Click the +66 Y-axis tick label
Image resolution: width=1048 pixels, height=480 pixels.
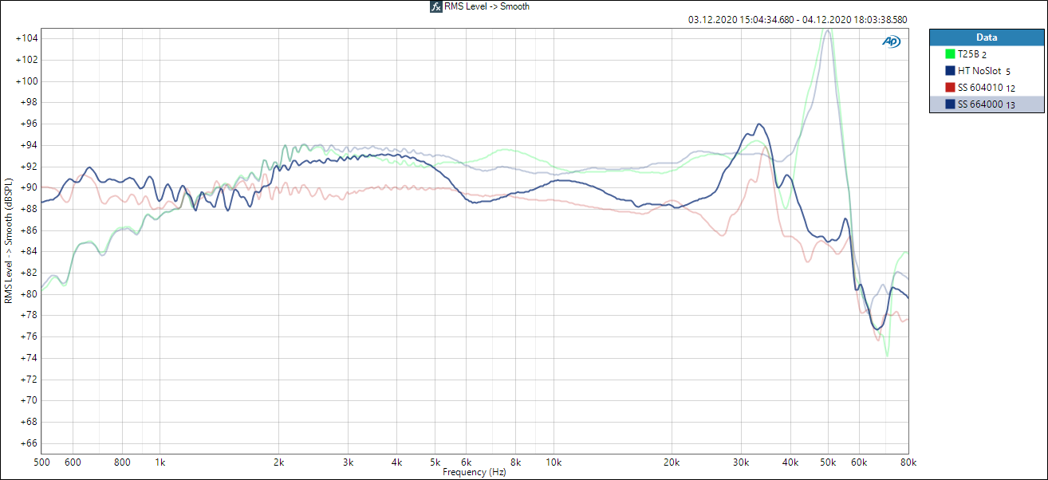[x=28, y=443]
